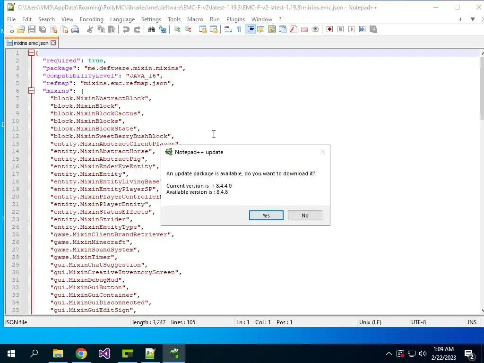484x363 pixels.
Task: Print the document using printer icon
Action: tap(75, 29)
